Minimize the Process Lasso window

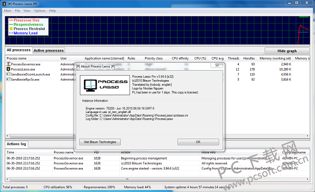[x=289, y=3]
